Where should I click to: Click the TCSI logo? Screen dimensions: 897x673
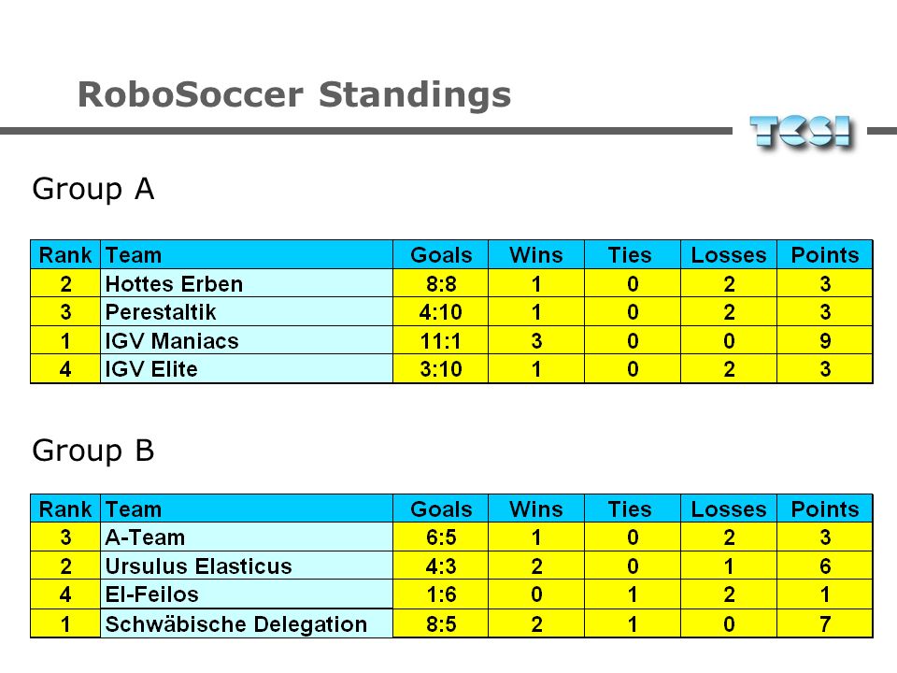pos(801,133)
